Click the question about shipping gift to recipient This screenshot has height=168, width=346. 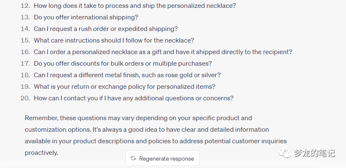[163, 52]
